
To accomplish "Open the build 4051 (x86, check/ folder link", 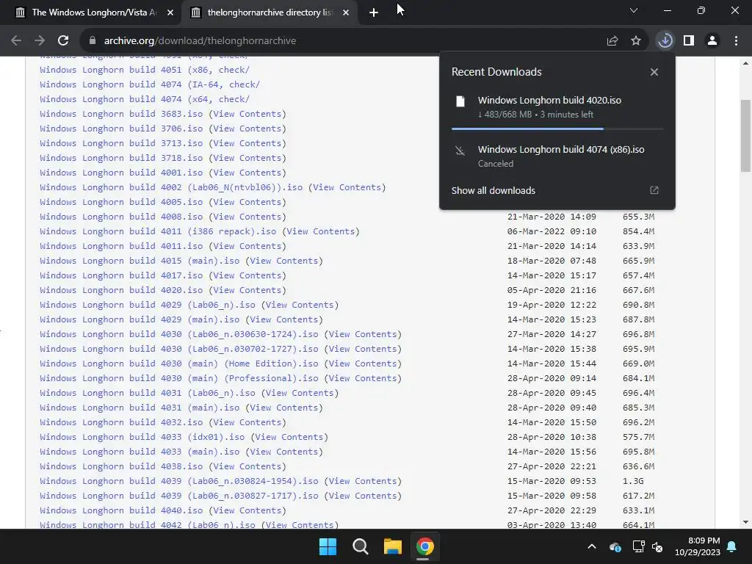I will 145,70.
